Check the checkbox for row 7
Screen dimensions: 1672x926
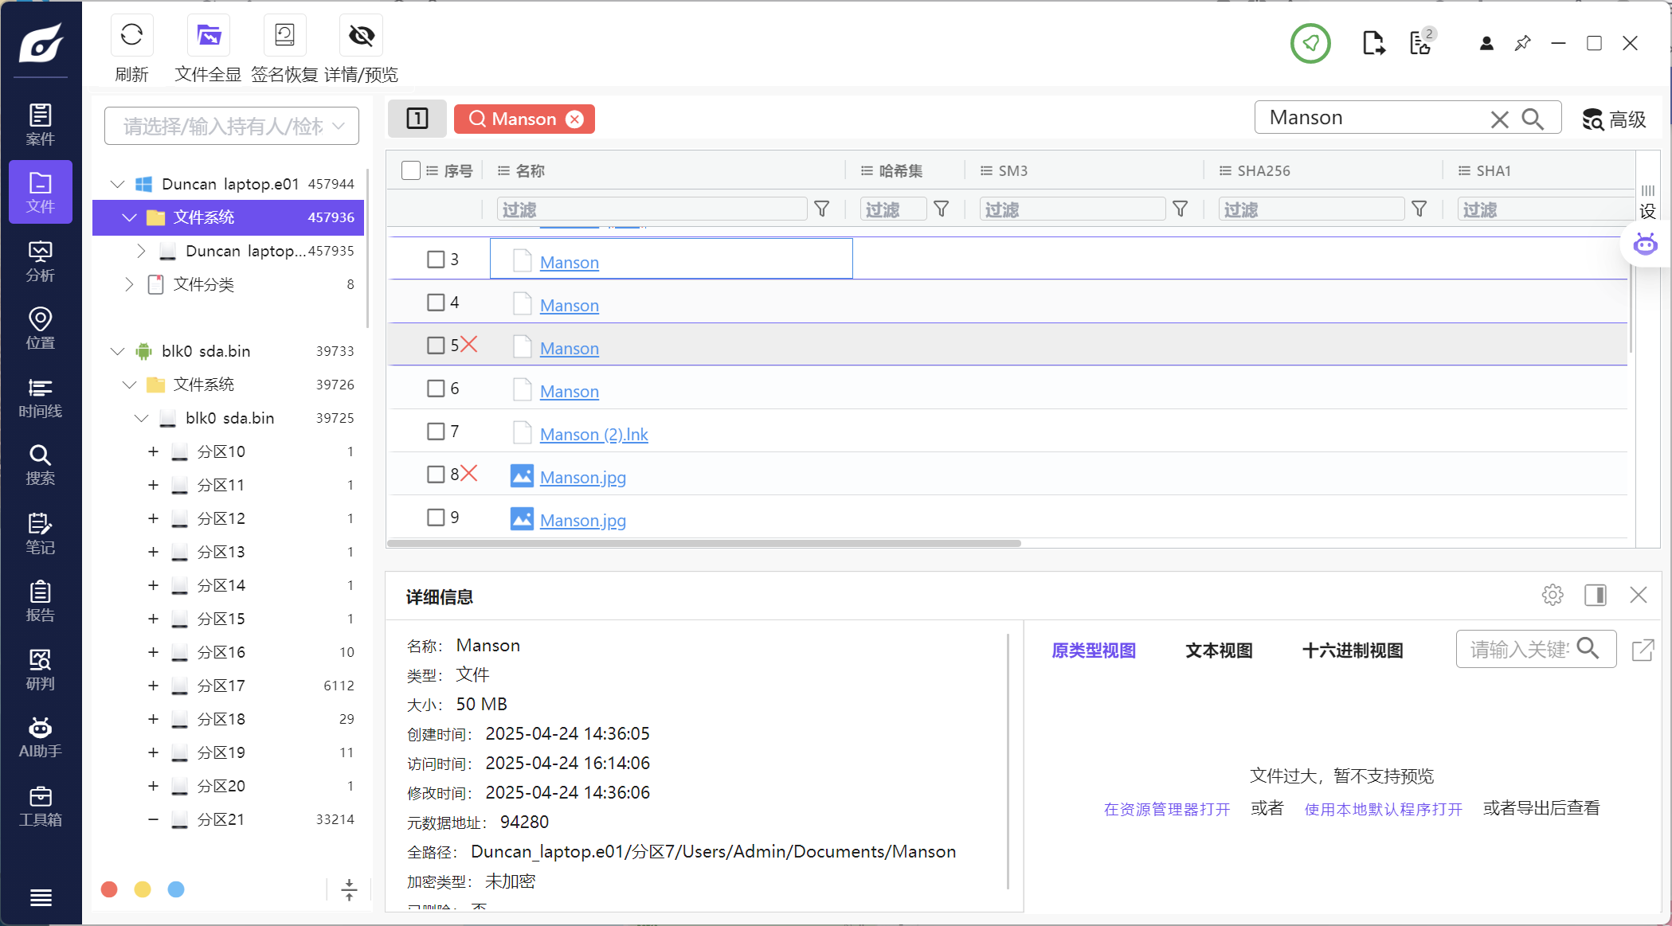(x=436, y=432)
